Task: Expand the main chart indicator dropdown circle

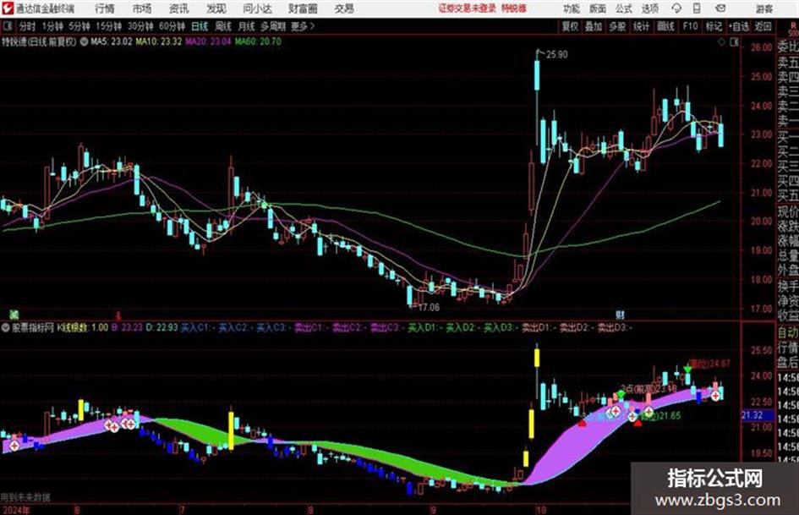Action: [84, 41]
